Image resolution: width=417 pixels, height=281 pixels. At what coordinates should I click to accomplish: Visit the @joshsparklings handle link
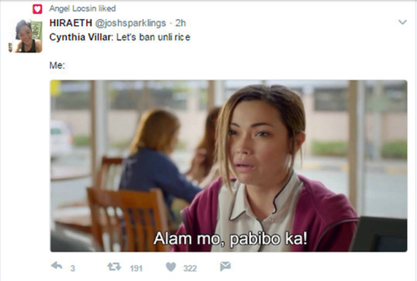[130, 23]
